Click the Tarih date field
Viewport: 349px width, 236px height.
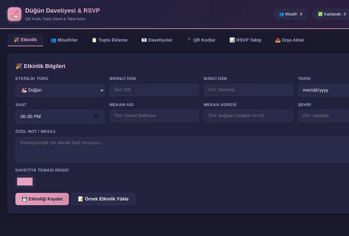tap(323, 90)
